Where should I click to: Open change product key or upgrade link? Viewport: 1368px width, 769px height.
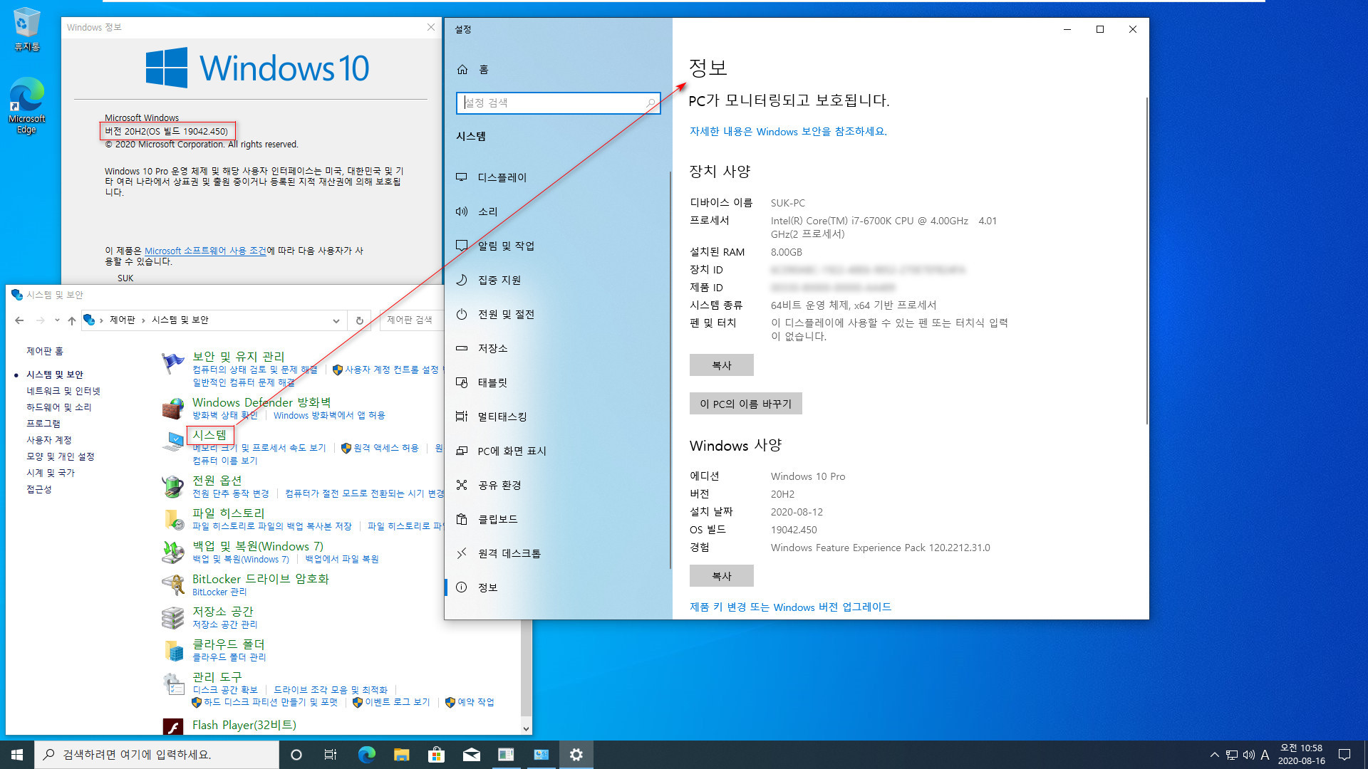tap(790, 607)
